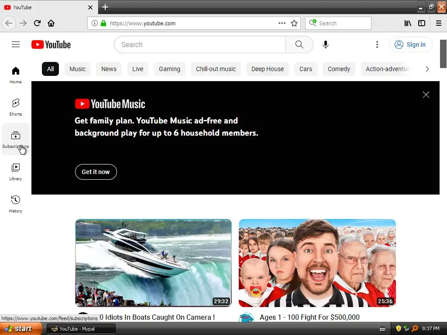This screenshot has width=447, height=335.
Task: Toggle browser sidebar view
Action: 422,23
